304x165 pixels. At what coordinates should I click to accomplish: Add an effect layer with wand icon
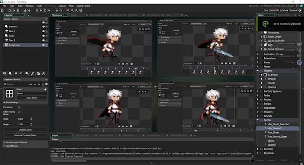tap(33, 73)
